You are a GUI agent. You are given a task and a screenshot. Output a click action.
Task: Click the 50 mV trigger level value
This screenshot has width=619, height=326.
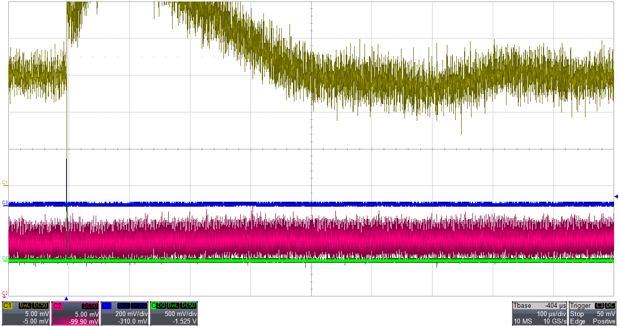(606, 314)
